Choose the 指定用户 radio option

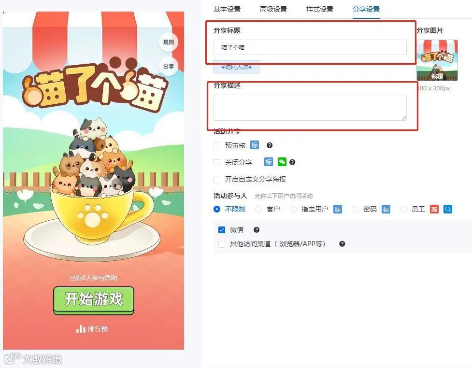293,209
